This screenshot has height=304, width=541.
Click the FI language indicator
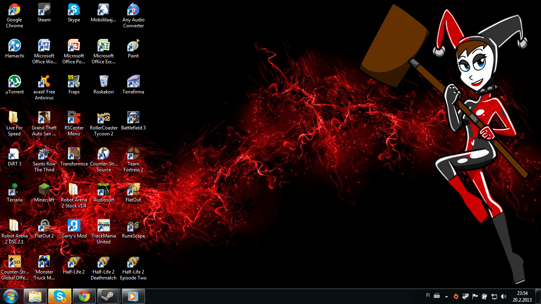pos(428,296)
